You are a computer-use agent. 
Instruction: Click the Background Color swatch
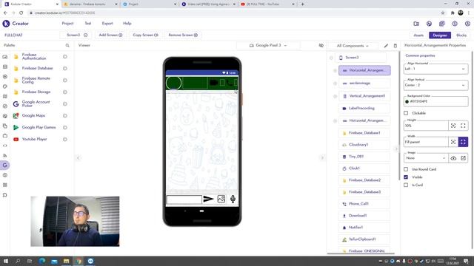[407, 102]
